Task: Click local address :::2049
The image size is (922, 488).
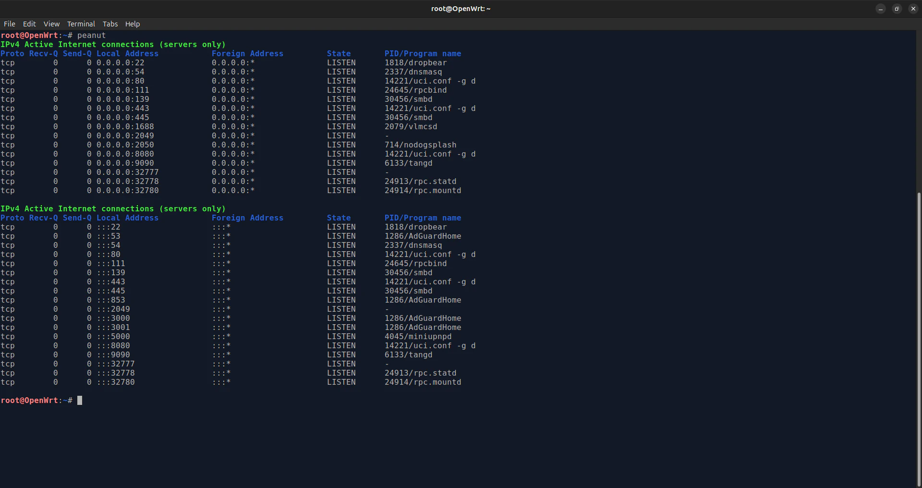Action: coord(113,309)
